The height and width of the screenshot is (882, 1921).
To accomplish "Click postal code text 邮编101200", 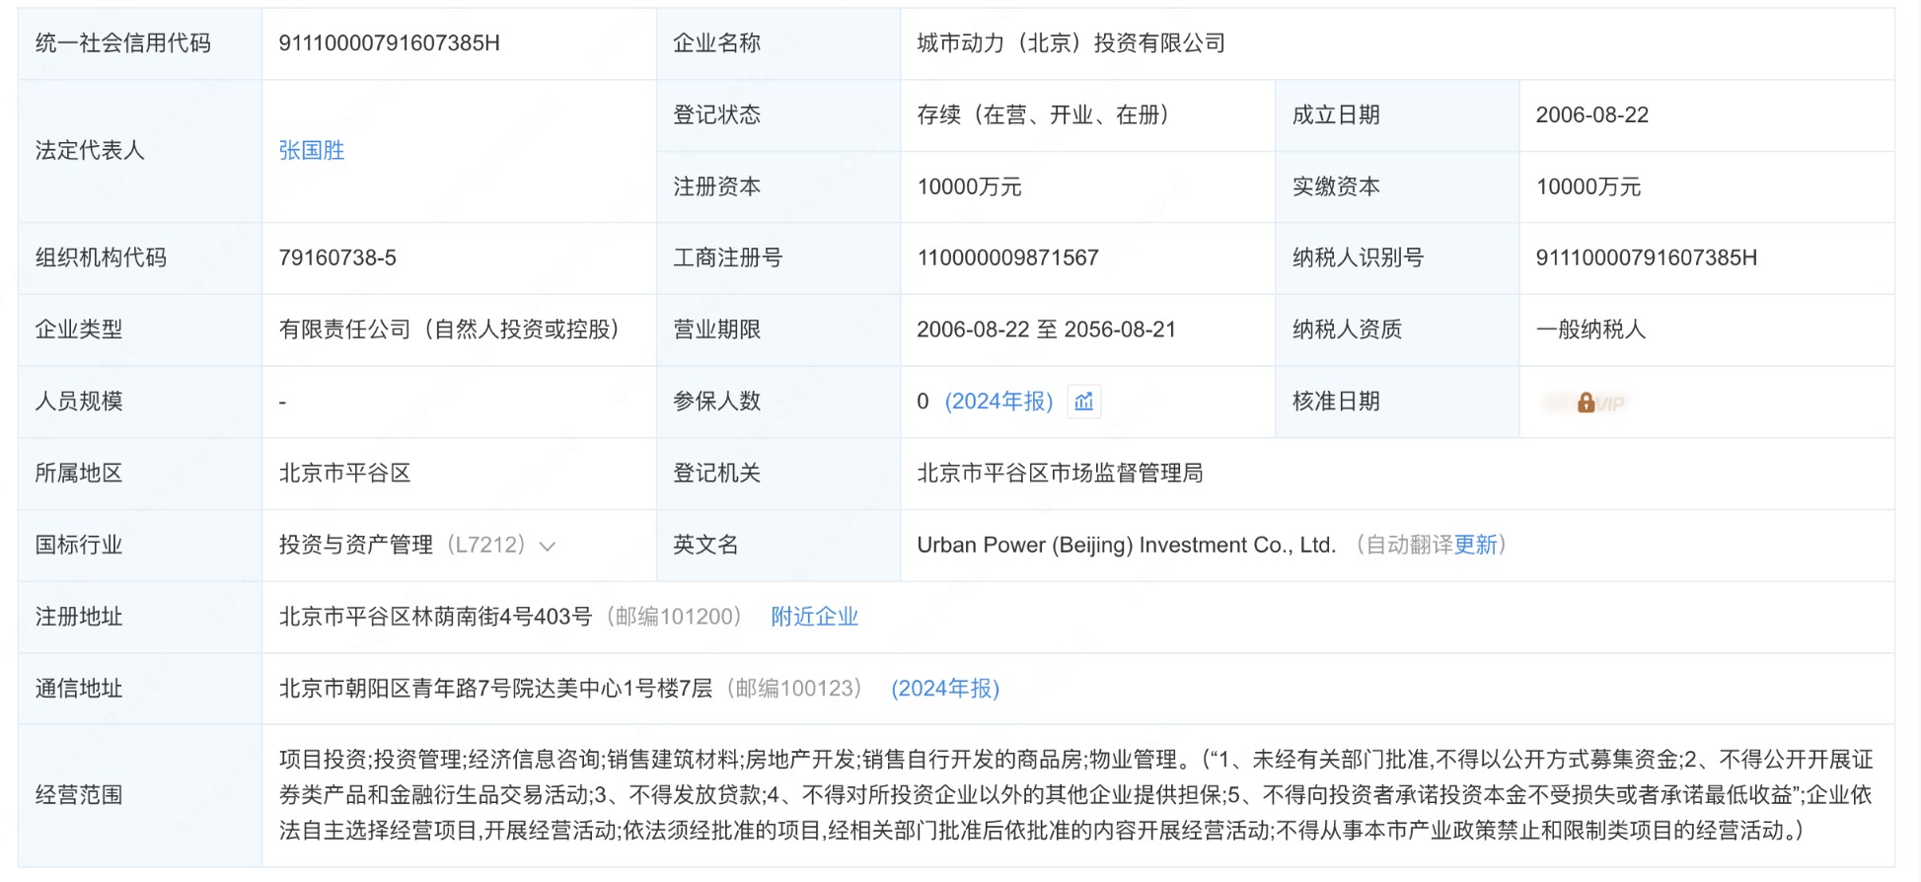I will [x=676, y=617].
